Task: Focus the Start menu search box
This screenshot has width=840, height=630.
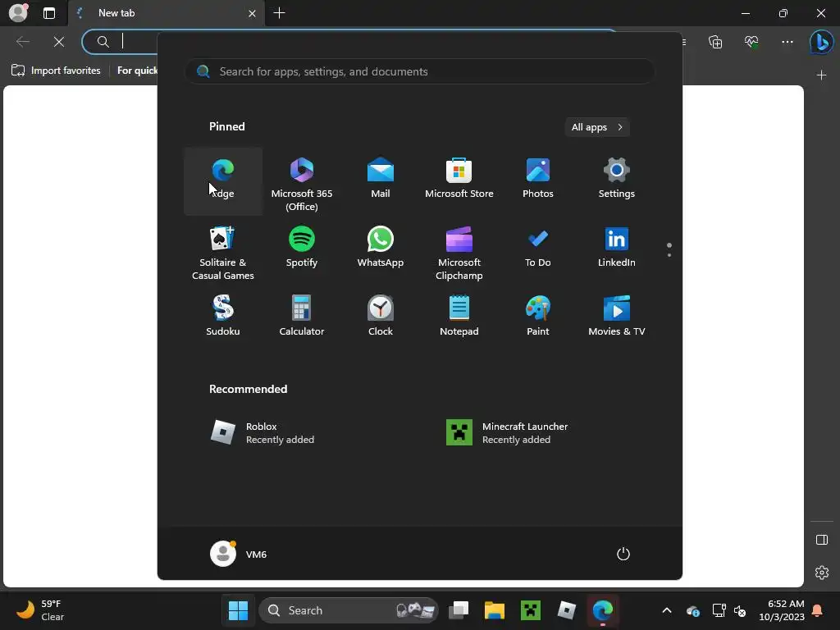Action: pos(419,71)
